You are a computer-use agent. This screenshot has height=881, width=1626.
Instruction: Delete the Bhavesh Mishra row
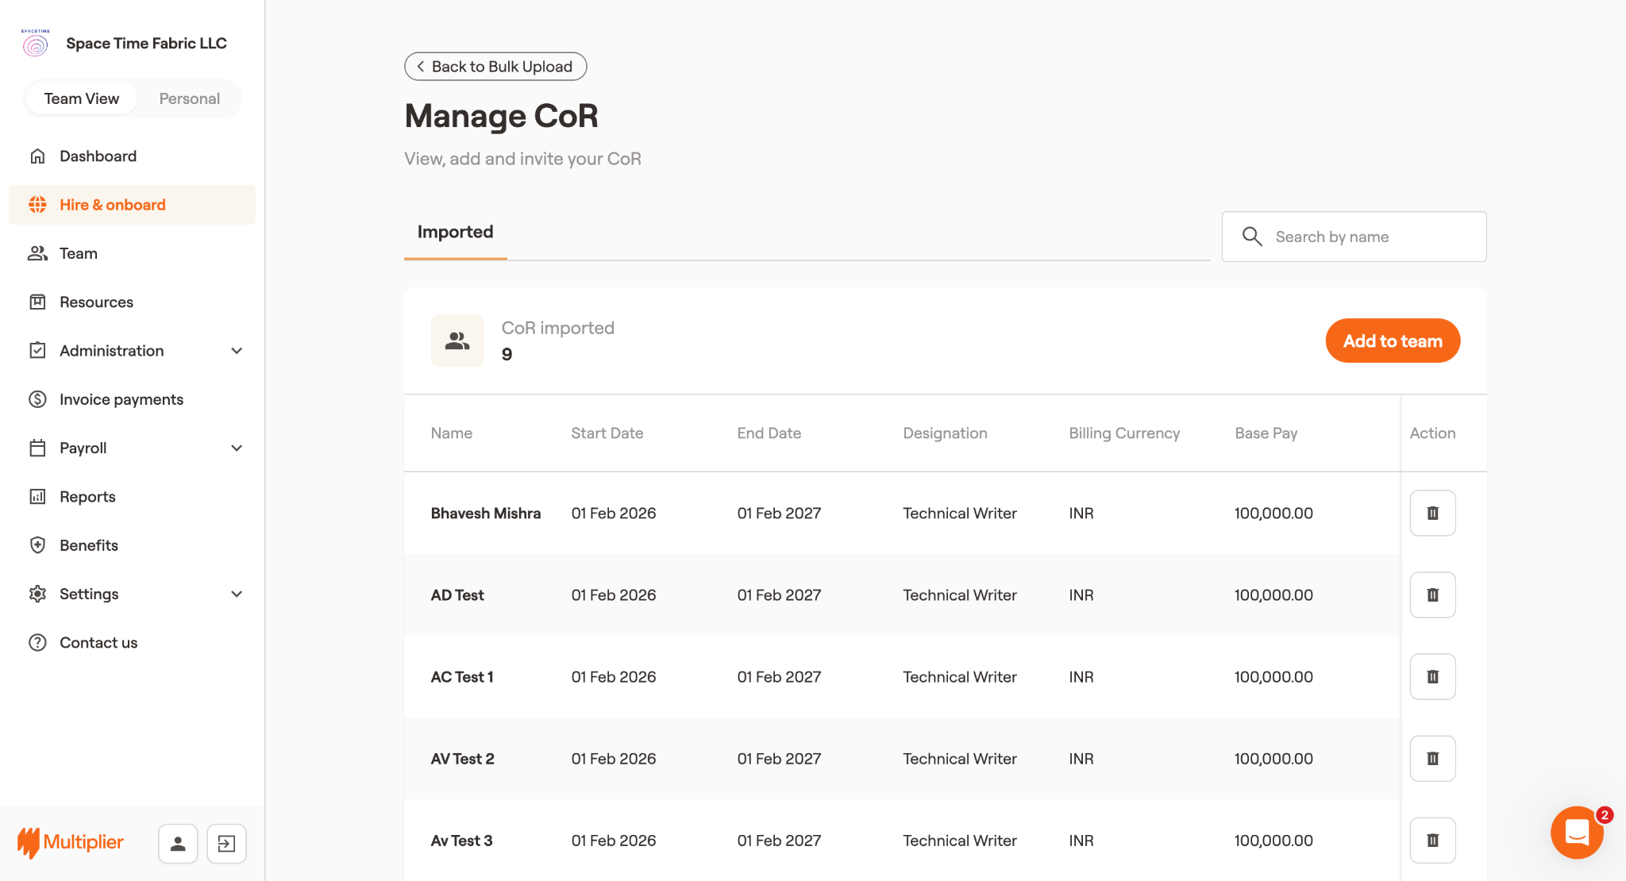[1432, 513]
